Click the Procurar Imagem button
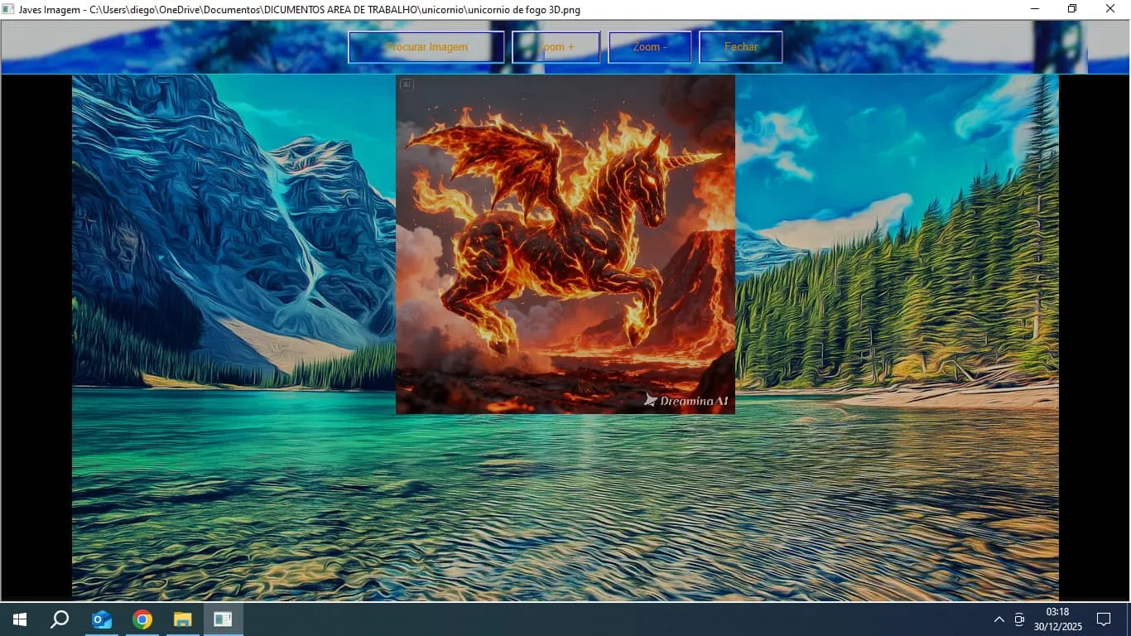 (x=426, y=47)
